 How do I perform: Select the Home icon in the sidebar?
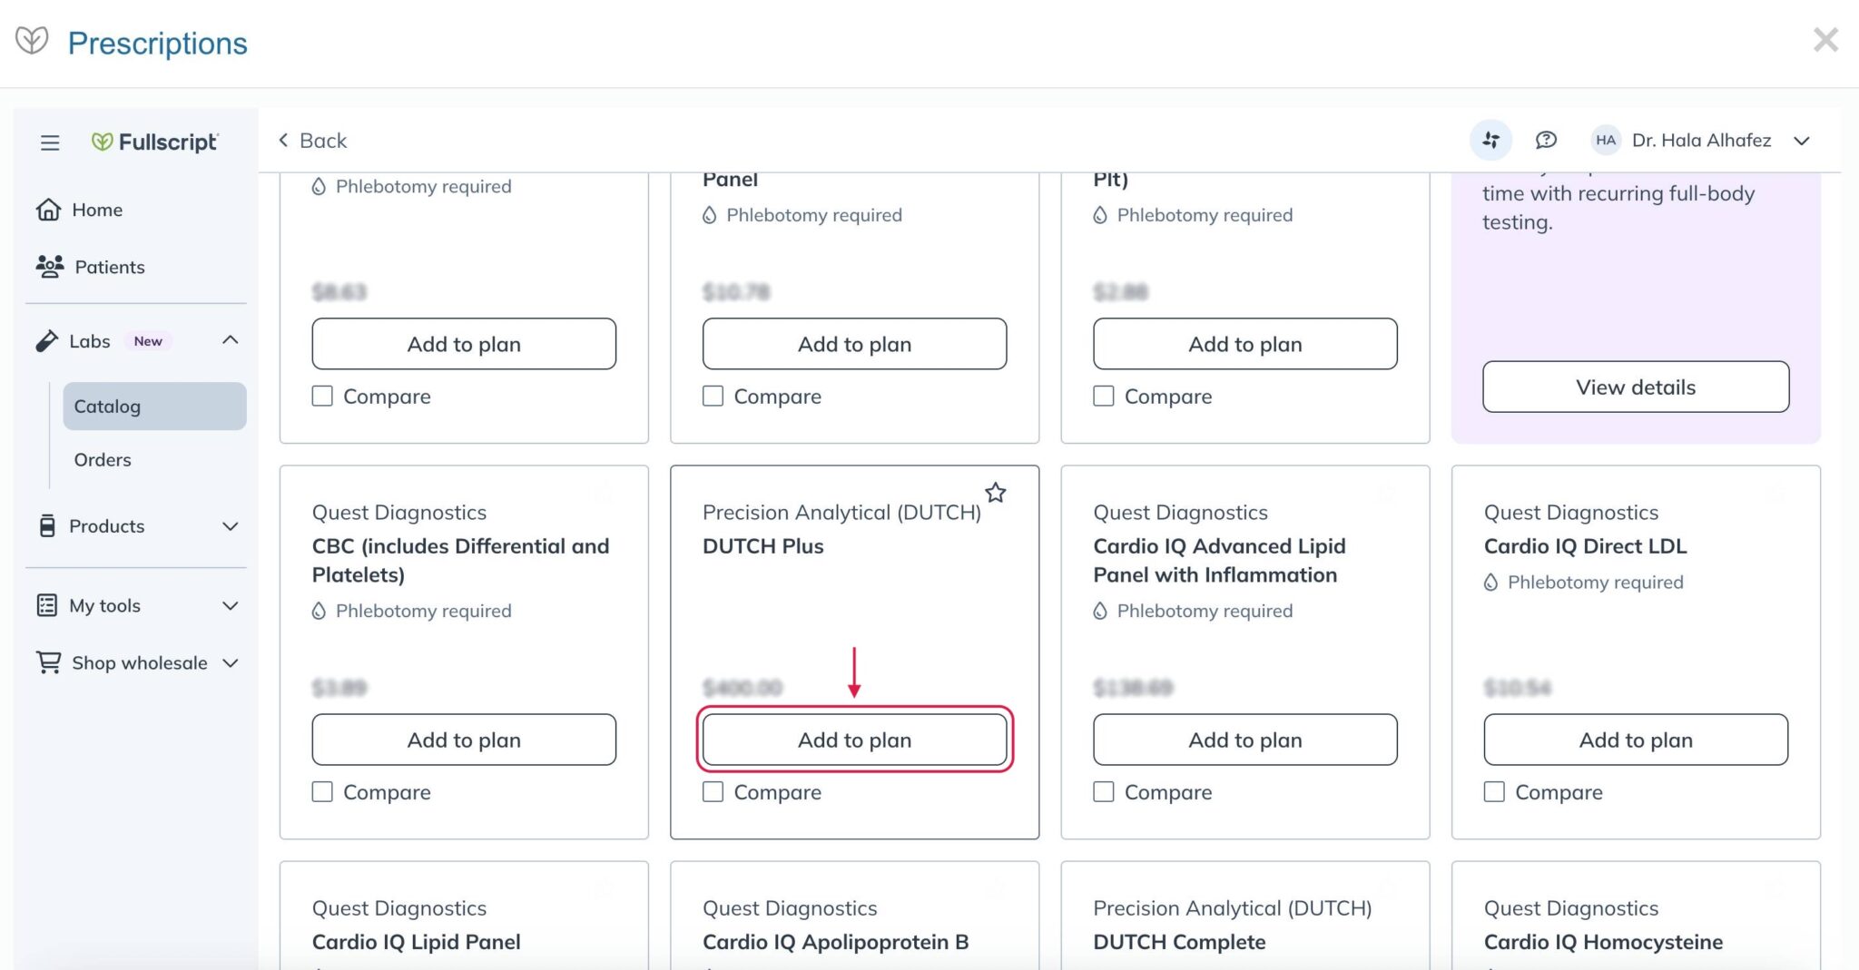tap(49, 210)
